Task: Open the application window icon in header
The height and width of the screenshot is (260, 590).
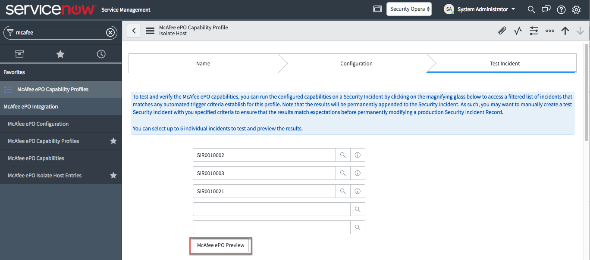Action: (x=377, y=9)
